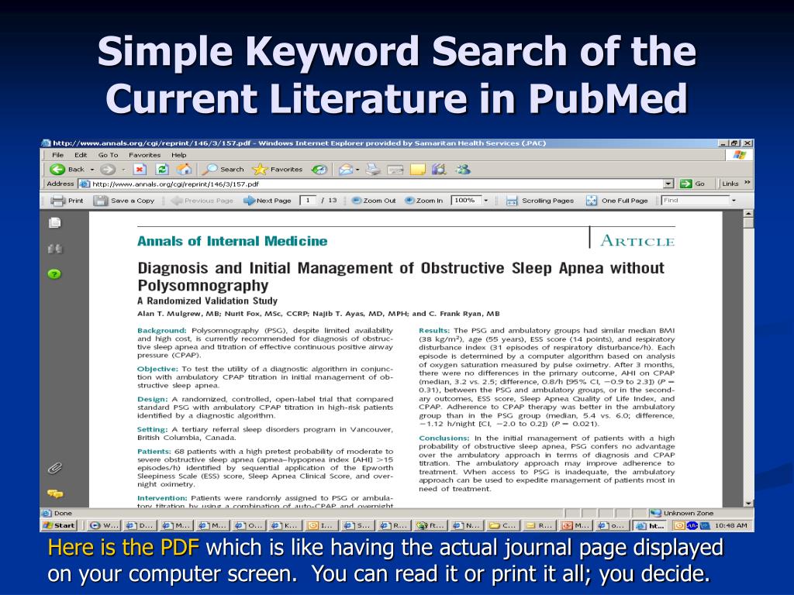Viewport: 794px width, 595px height.
Task: Click the Edit page icon after printer
Action: [395, 170]
